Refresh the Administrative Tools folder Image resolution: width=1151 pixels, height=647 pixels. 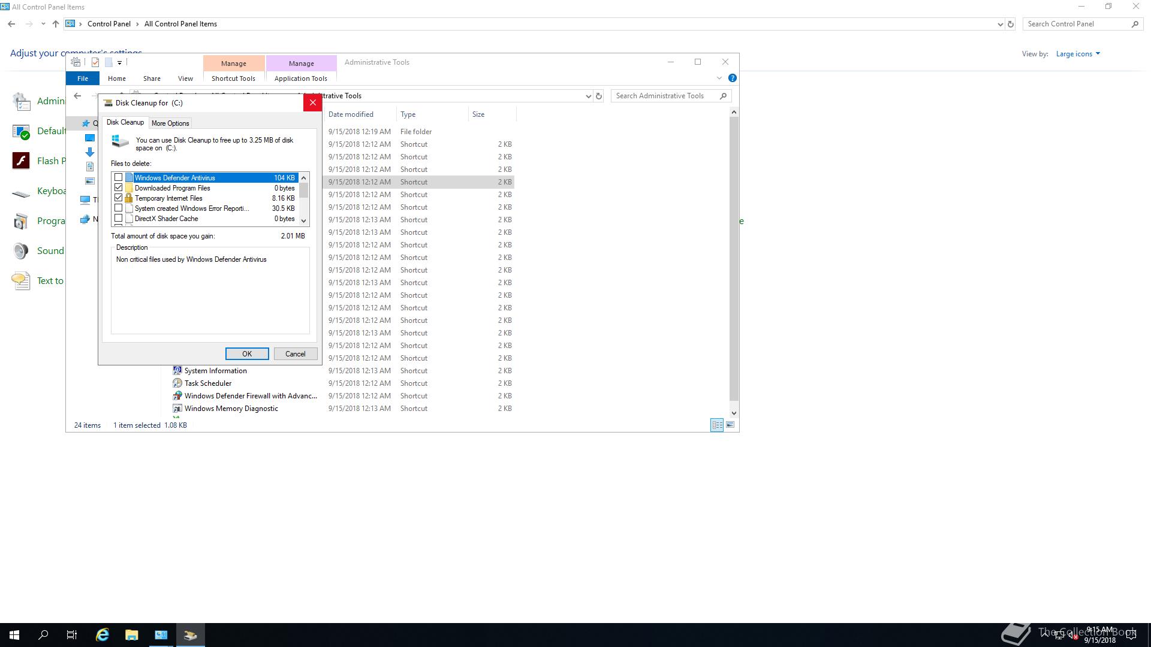point(598,96)
